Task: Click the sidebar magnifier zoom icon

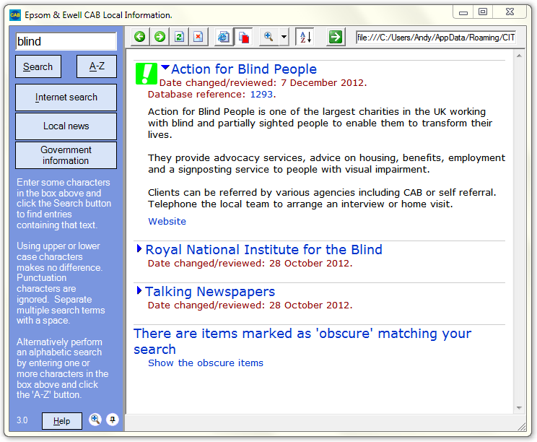Action: click(x=95, y=420)
